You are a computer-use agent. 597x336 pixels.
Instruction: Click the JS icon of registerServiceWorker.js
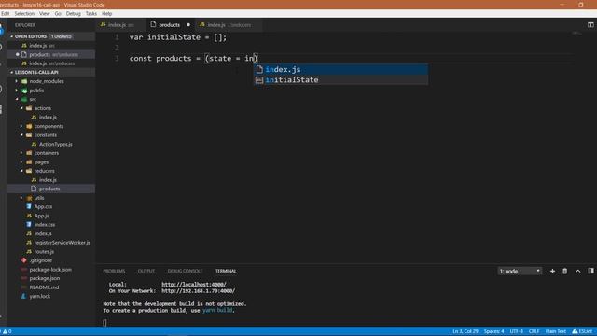tap(29, 243)
